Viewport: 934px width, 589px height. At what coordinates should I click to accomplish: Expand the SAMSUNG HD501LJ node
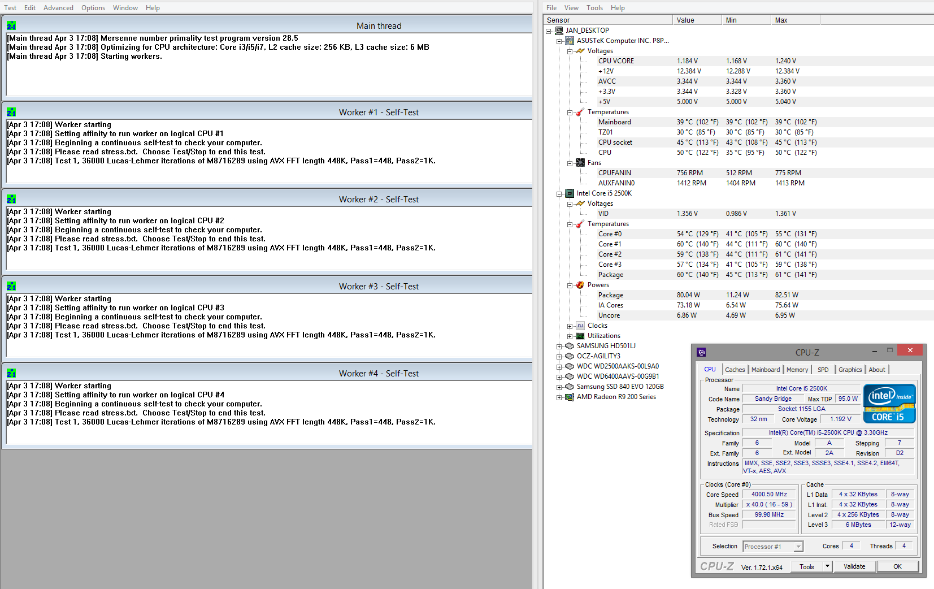559,346
